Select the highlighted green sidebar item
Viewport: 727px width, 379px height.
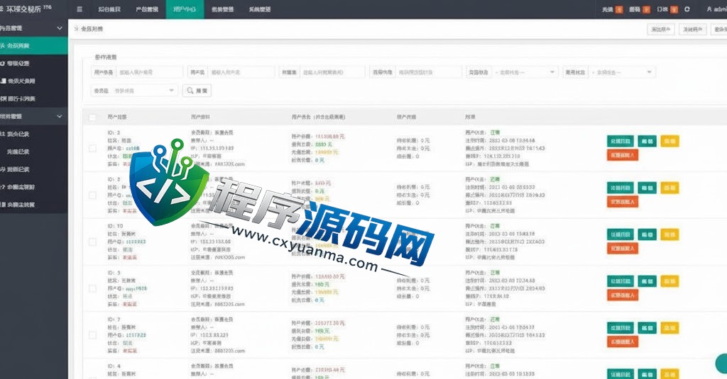click(x=34, y=45)
